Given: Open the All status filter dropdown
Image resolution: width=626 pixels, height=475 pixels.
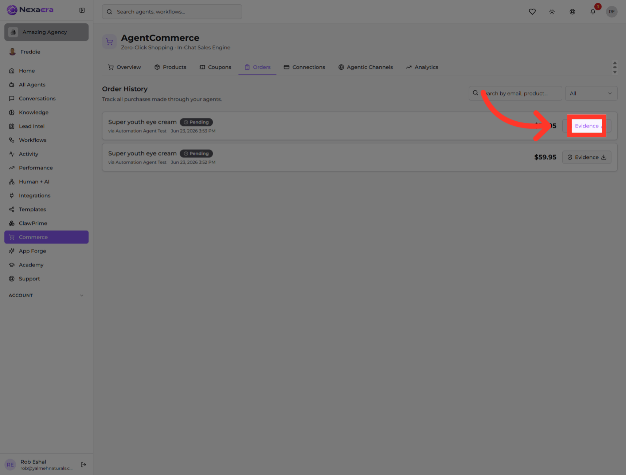Looking at the screenshot, I should [591, 93].
